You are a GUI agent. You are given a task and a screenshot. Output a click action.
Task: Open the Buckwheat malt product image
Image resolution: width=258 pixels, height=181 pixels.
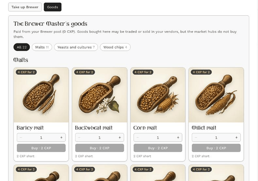coord(99,95)
